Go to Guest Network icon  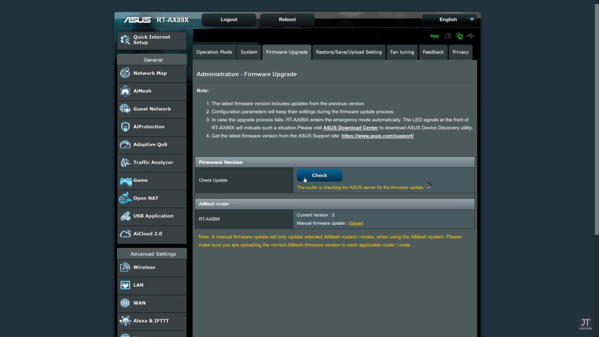pyautogui.click(x=125, y=109)
